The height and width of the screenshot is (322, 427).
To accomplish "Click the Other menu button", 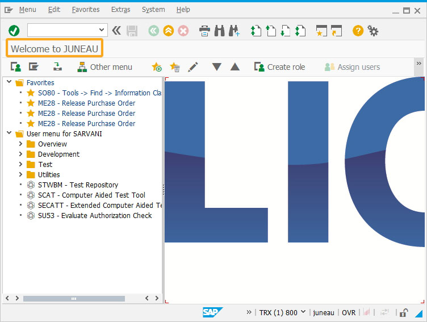I will (104, 67).
